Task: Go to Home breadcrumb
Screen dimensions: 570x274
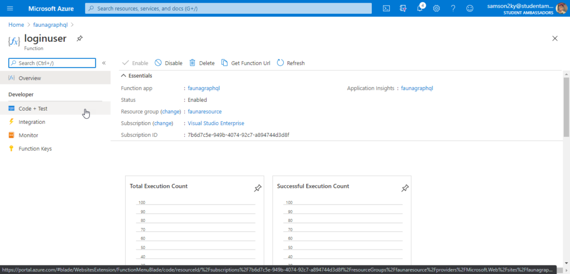Action: pyautogui.click(x=16, y=24)
